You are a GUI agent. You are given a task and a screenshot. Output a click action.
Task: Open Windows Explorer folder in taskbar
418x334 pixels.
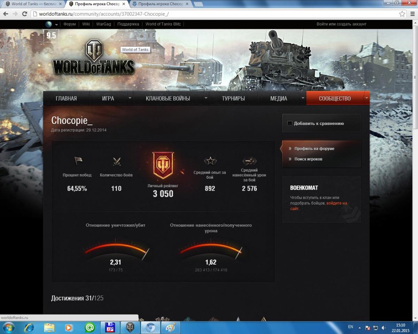[49, 327]
